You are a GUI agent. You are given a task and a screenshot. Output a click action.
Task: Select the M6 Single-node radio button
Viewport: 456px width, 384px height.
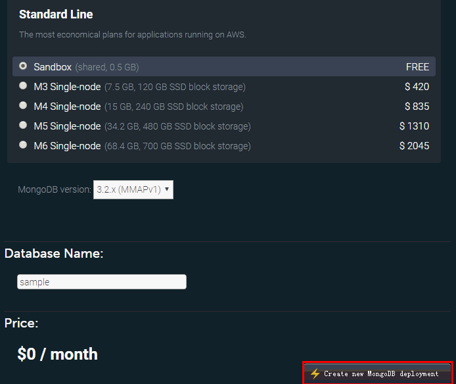23,145
